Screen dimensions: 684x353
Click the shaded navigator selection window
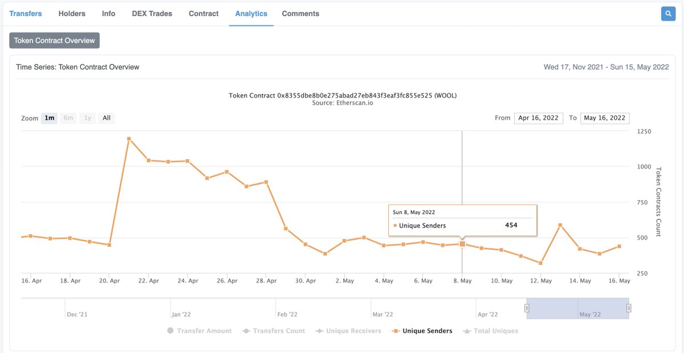click(x=577, y=308)
